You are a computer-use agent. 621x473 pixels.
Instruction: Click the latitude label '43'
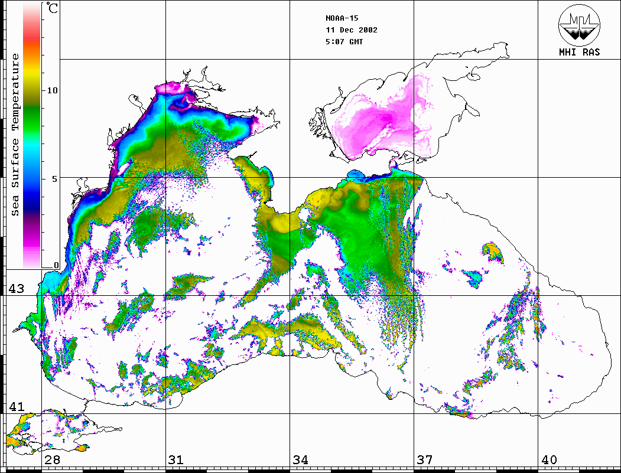pos(17,289)
